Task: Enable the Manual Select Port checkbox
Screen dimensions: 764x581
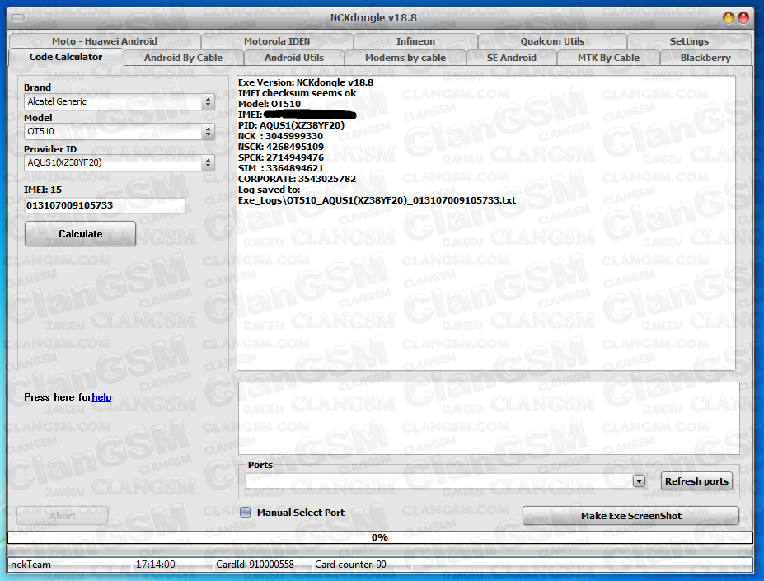Action: [x=246, y=513]
